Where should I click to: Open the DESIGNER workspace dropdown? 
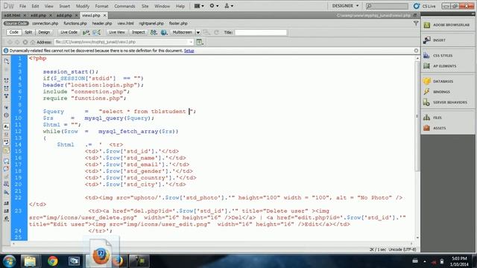click(x=345, y=6)
